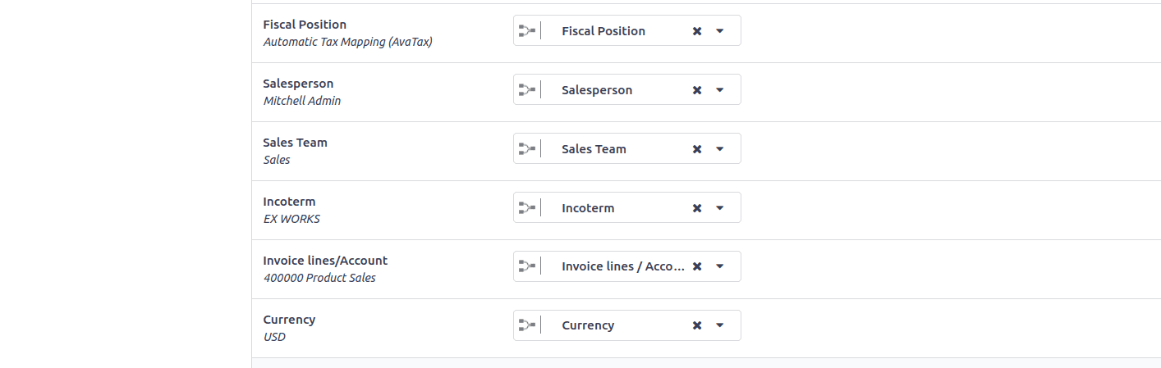Click the mapping icon in Fiscal Position field
This screenshot has height=368, width=1161.
click(527, 31)
